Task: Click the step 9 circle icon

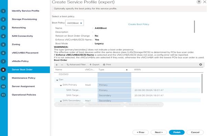Action: 3,78
